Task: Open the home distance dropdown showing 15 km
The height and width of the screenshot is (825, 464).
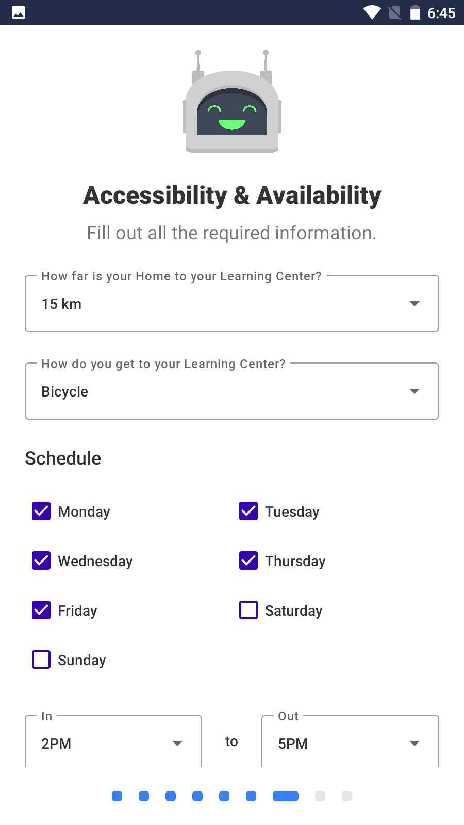Action: coord(232,304)
